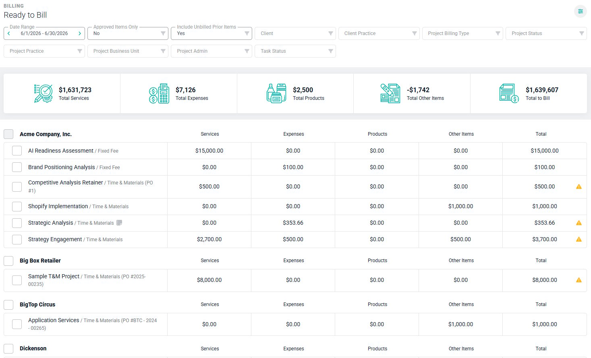The height and width of the screenshot is (358, 591).
Task: Click warning icon on Competitive Analysis Retainer row
Action: [579, 186]
